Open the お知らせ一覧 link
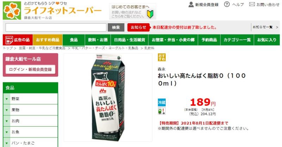The height and width of the screenshot is (147, 282). 265,27
